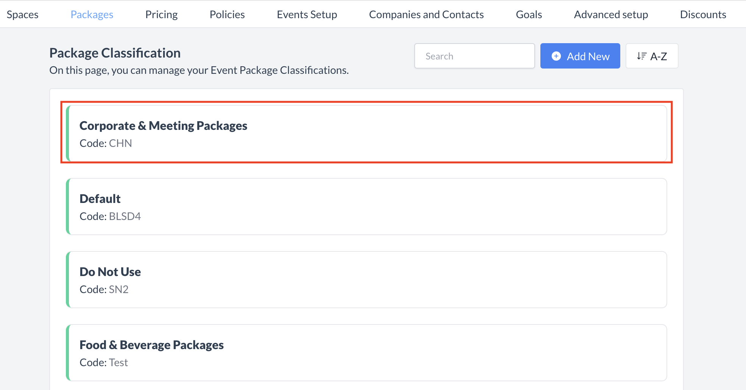Select the Packages tab

92,14
